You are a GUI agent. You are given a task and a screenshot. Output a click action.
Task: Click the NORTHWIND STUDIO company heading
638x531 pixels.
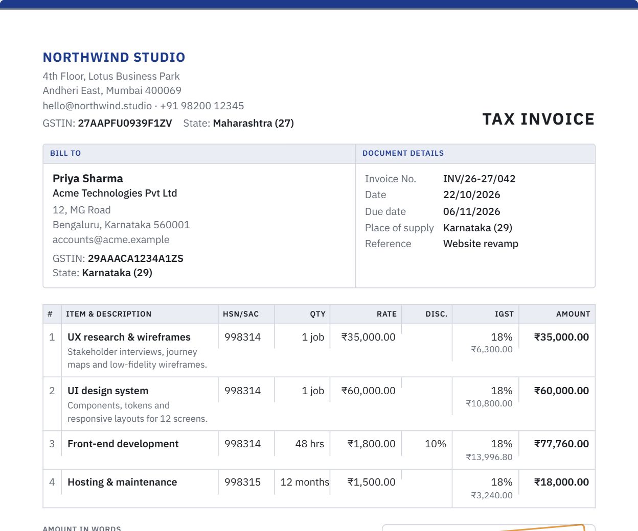pos(114,57)
